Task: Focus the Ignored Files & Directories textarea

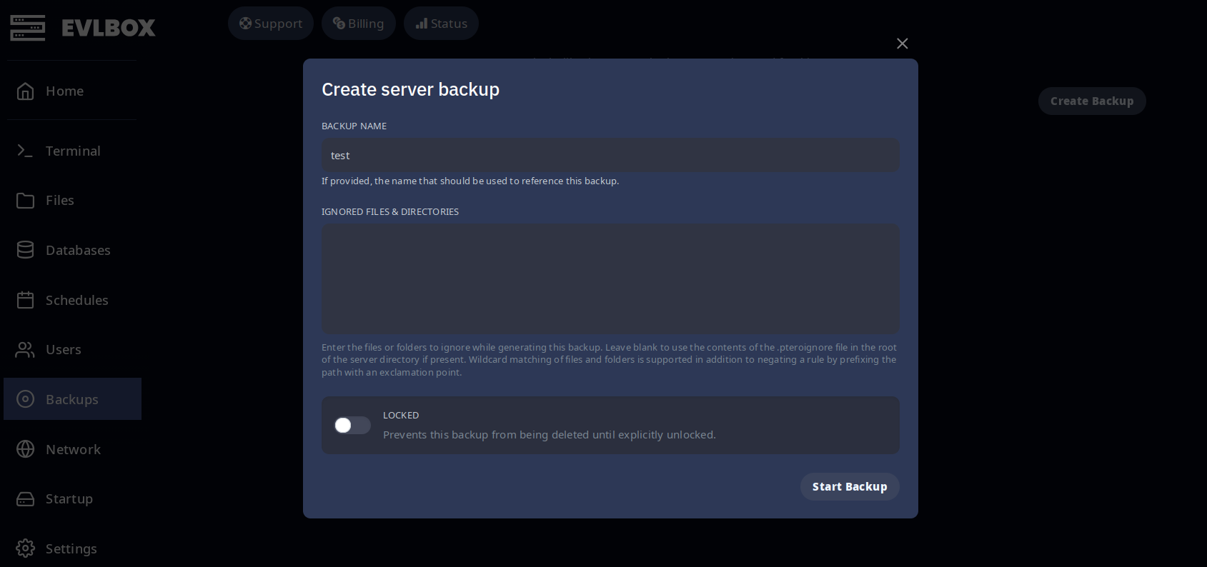Action: pos(610,280)
